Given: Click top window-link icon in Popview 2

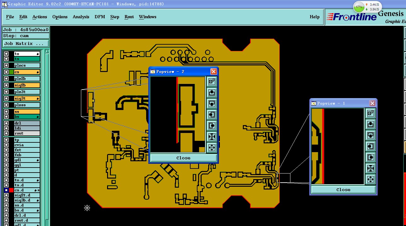Looking at the screenshot, I should (x=212, y=82).
